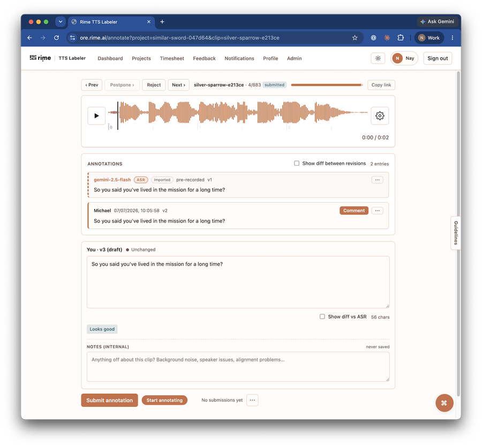Open more options for Michael's annotation
Viewport: 482px width, 447px height.
(377, 211)
